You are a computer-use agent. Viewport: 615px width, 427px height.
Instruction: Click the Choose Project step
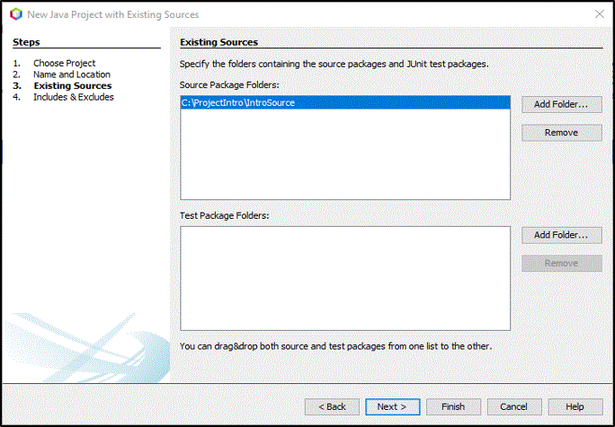pos(64,63)
